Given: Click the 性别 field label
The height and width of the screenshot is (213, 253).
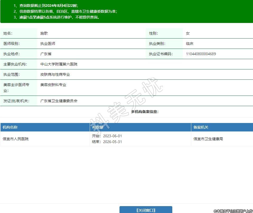Looking at the screenshot, I should [153, 33].
